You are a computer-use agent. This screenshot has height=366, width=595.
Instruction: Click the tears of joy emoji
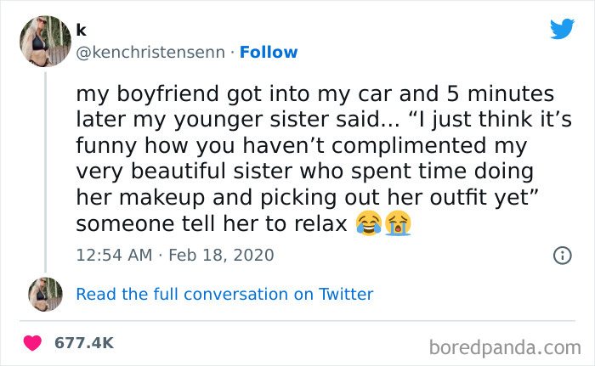[369, 225]
